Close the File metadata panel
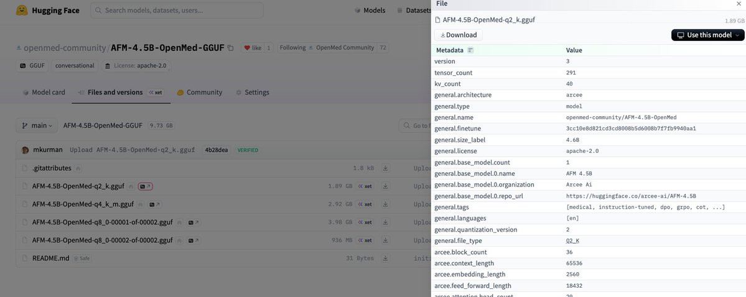Screen dimensions: 746x297 click(739, 4)
